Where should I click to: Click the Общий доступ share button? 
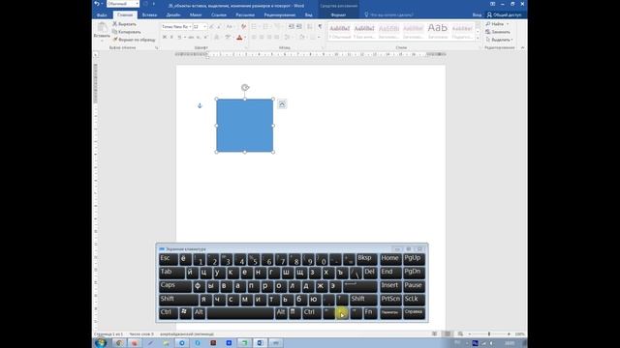point(504,15)
